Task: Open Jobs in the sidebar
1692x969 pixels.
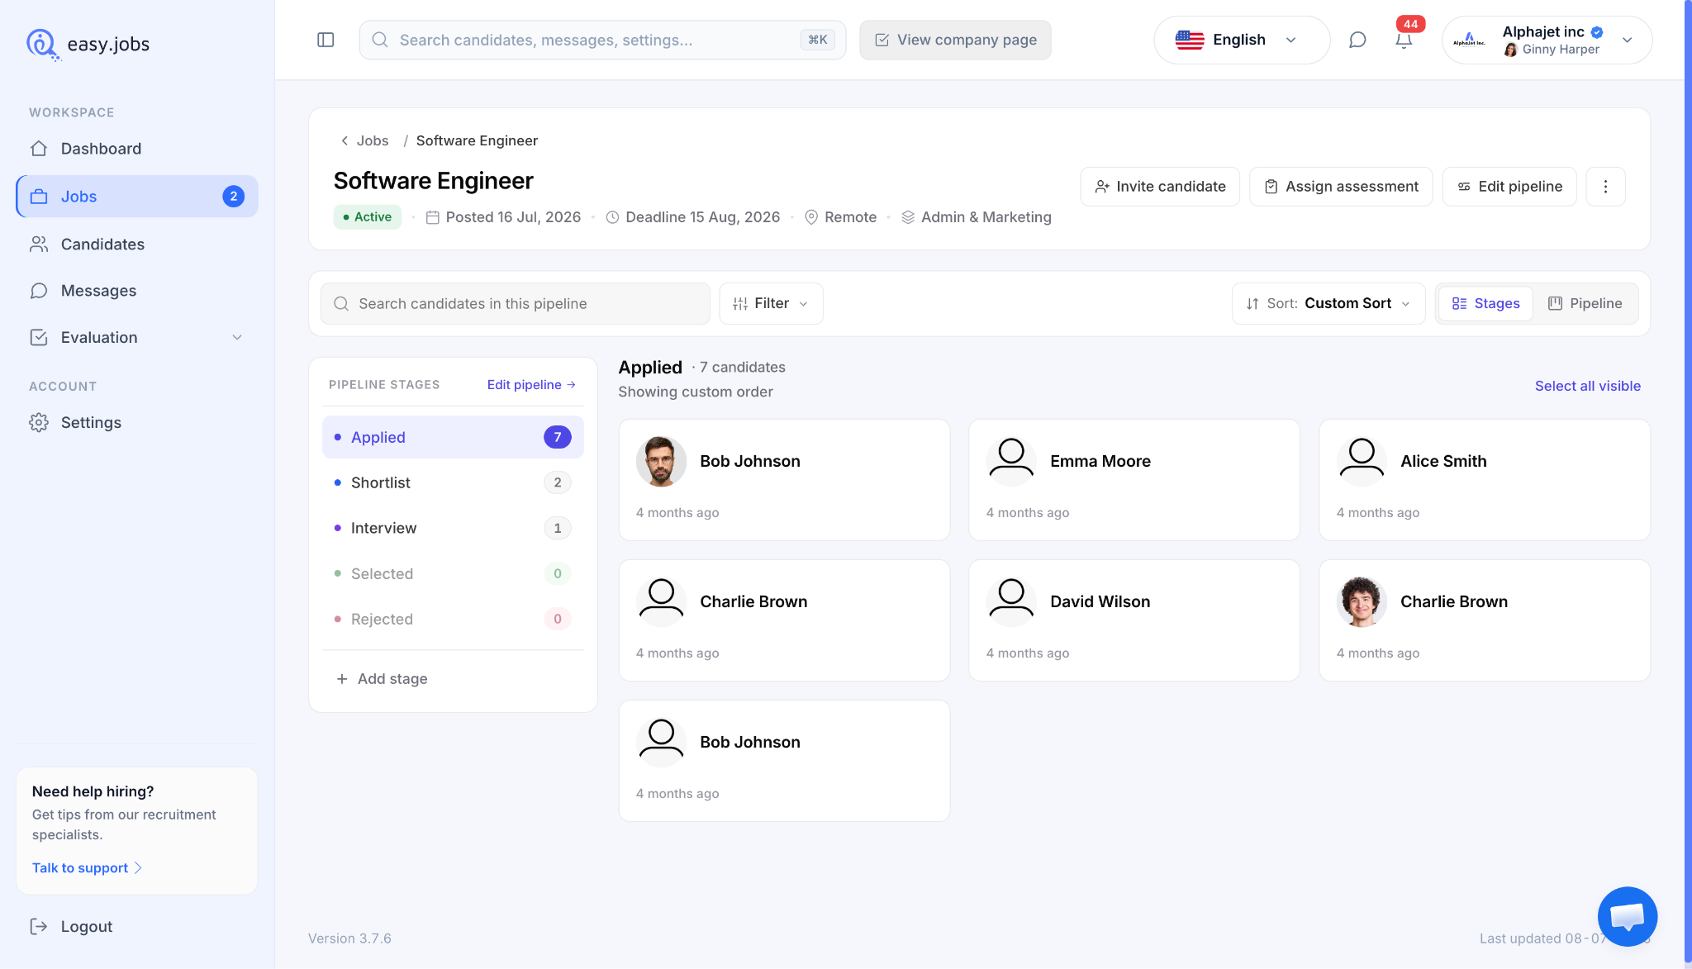Action: click(x=137, y=197)
